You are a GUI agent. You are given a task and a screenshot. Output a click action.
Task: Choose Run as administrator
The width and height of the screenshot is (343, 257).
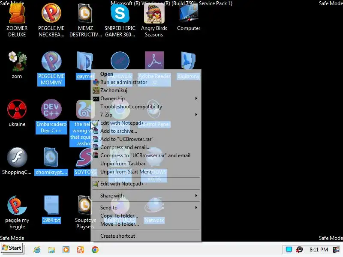click(146, 82)
